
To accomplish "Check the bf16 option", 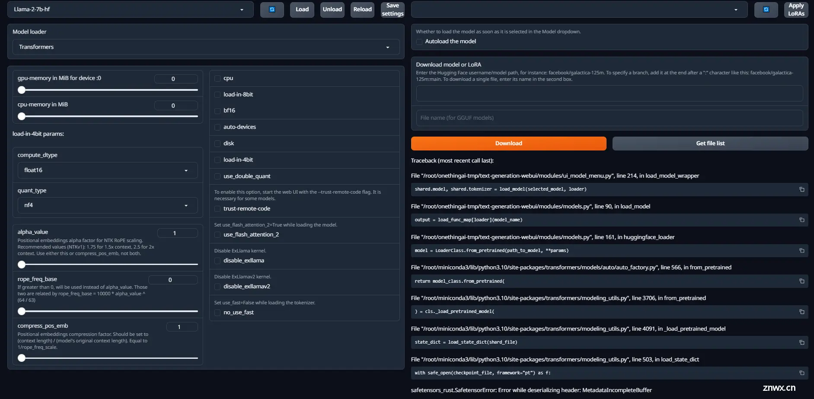I will tap(217, 111).
